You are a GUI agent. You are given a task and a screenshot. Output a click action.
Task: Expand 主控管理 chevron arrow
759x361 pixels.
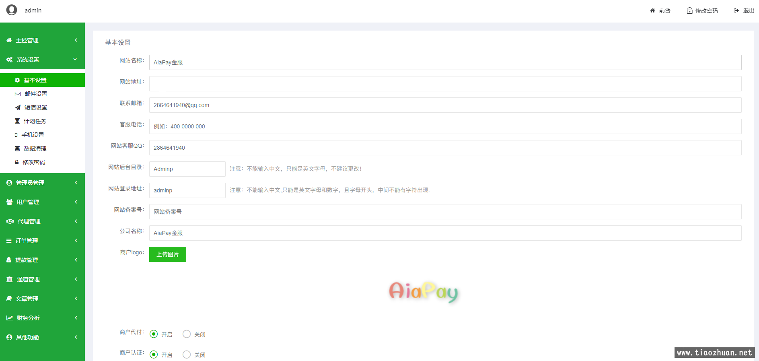76,40
